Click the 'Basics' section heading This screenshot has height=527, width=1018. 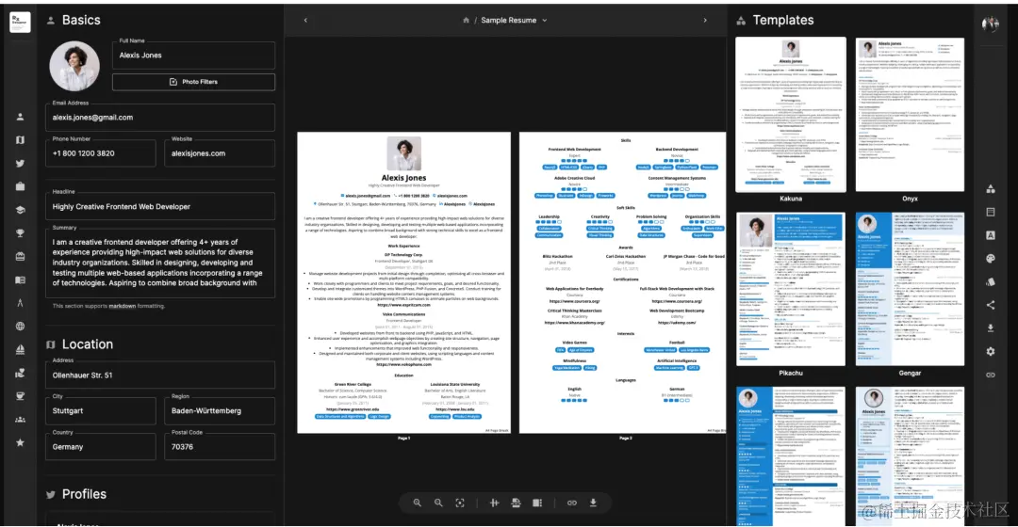[x=81, y=20]
